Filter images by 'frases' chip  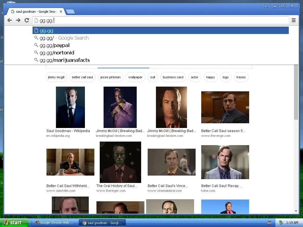point(241,77)
